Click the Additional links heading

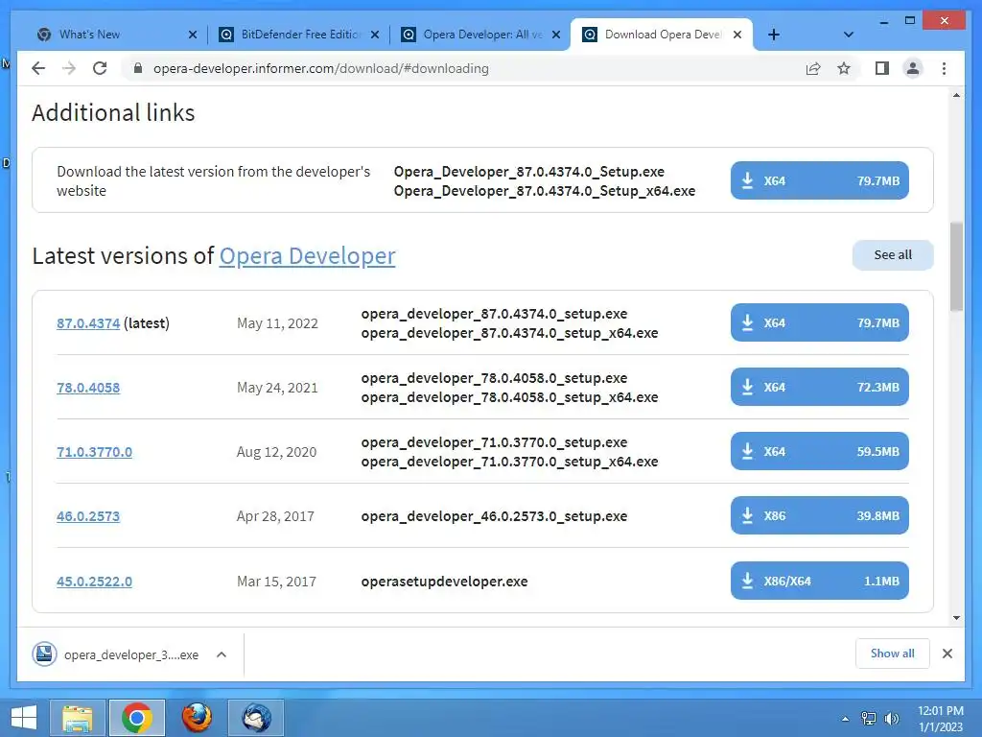pyautogui.click(x=113, y=113)
